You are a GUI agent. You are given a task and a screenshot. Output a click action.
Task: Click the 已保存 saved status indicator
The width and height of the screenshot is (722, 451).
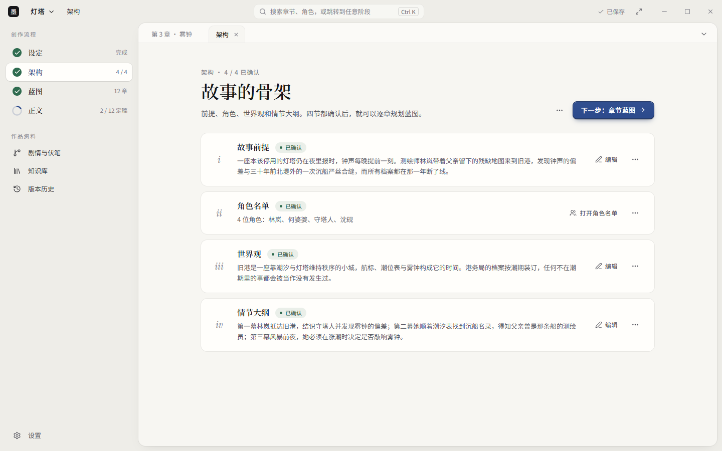click(x=611, y=12)
